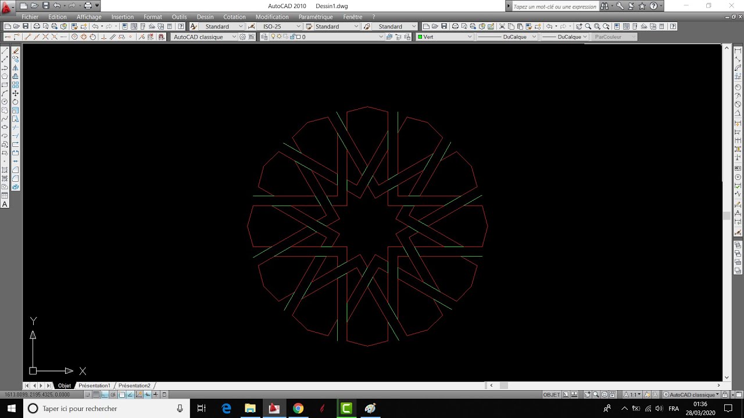Open the Windows Start button

(11, 408)
